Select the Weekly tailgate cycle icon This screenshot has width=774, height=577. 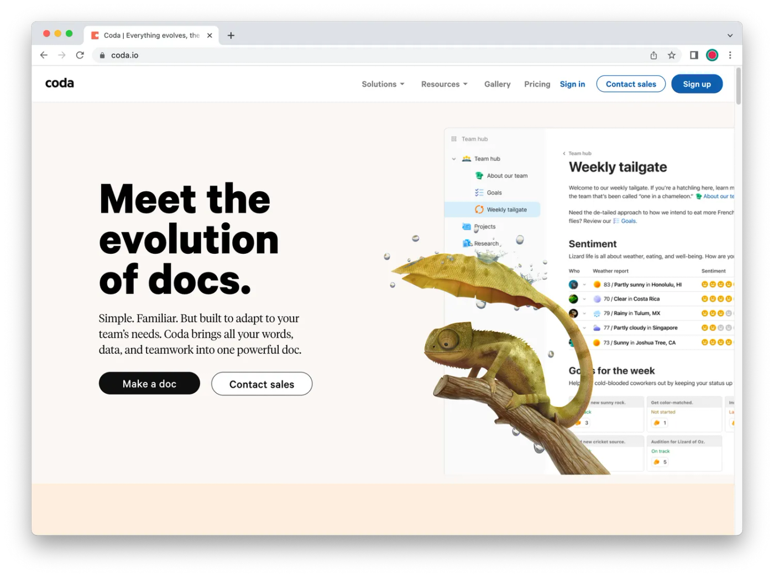coord(479,209)
